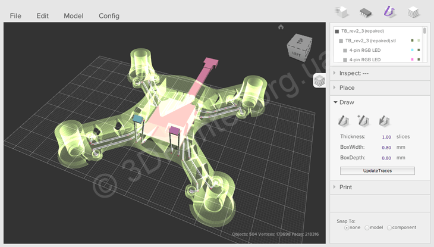Click the orientation cube showing LEFT
Screen dimensions: 434x247
299,46
